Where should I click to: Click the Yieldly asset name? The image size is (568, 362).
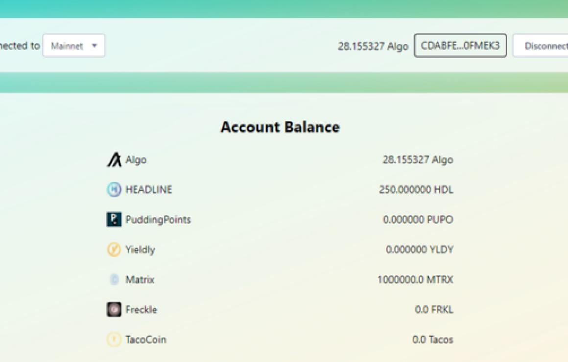pyautogui.click(x=140, y=250)
